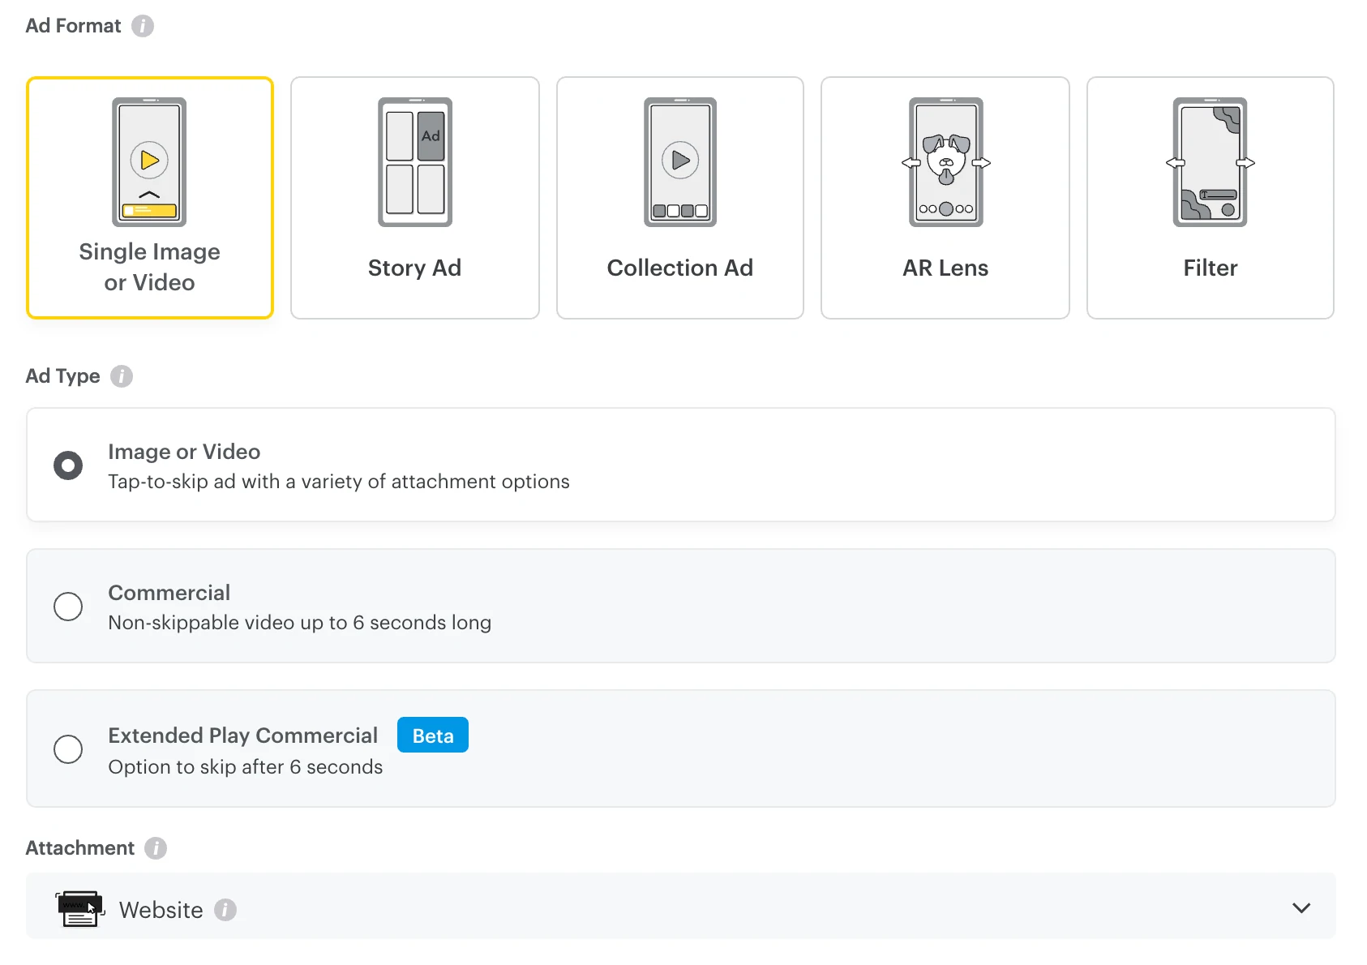1367x965 pixels.
Task: Click the Beta badge
Action: pyautogui.click(x=433, y=736)
